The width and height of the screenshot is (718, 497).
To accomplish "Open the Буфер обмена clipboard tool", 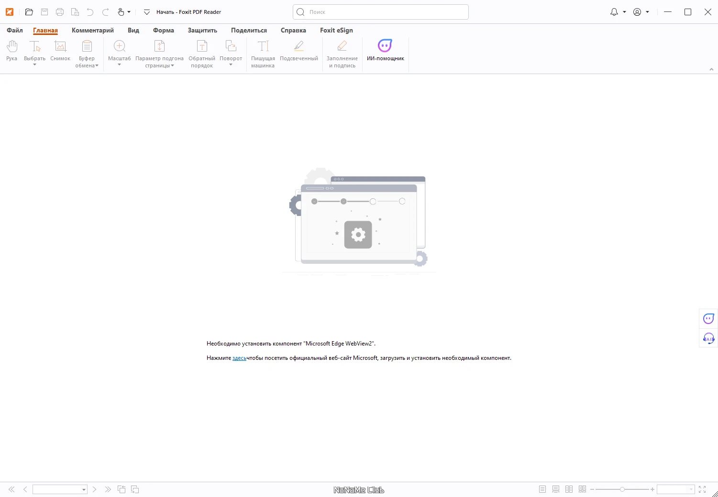I will pos(87,54).
